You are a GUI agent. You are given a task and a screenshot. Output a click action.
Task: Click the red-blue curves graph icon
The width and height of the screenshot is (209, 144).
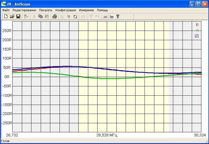[105, 17]
